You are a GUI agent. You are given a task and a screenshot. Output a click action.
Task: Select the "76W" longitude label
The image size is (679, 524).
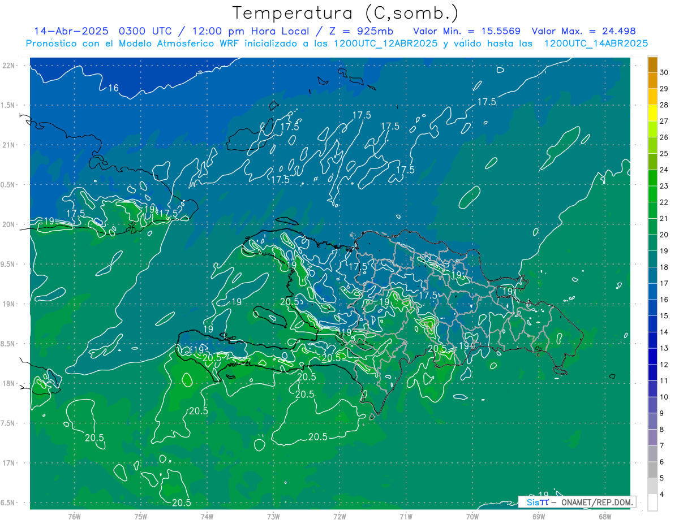pyautogui.click(x=74, y=516)
